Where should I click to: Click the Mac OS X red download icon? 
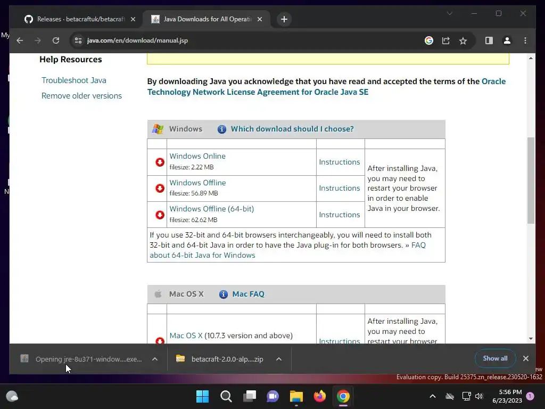160,340
